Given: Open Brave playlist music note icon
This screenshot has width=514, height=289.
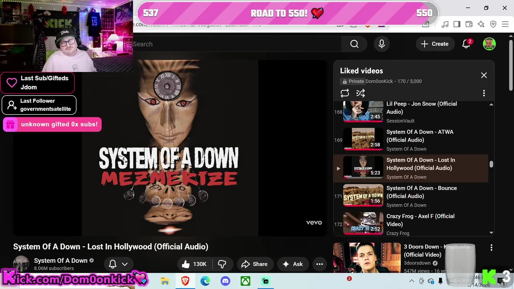Looking at the screenshot, I should pyautogui.click(x=445, y=24).
